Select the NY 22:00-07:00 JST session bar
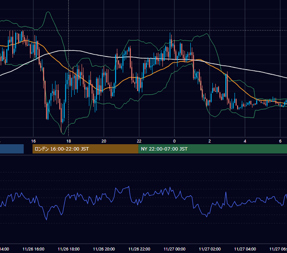 point(212,149)
